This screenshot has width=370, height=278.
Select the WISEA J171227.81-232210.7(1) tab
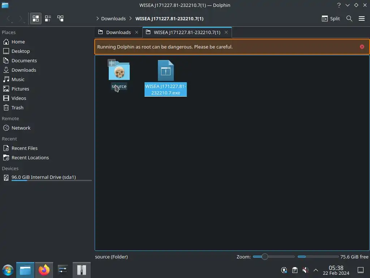(187, 32)
